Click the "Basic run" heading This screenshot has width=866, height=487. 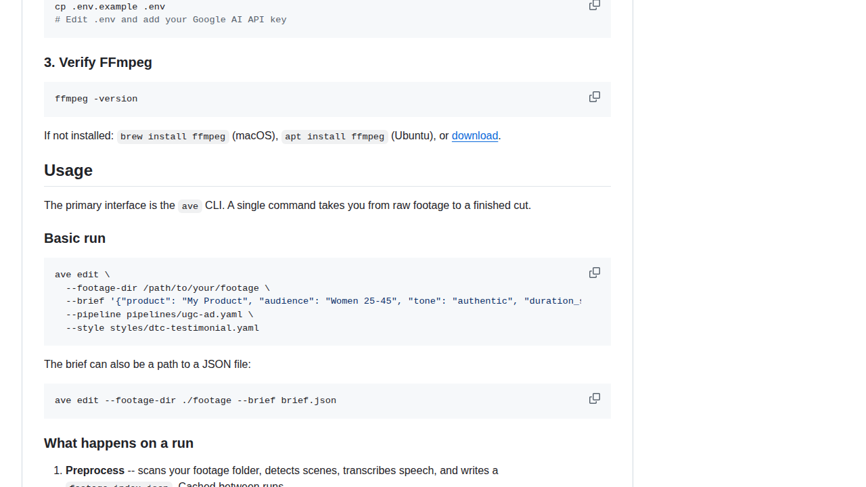[74, 238]
